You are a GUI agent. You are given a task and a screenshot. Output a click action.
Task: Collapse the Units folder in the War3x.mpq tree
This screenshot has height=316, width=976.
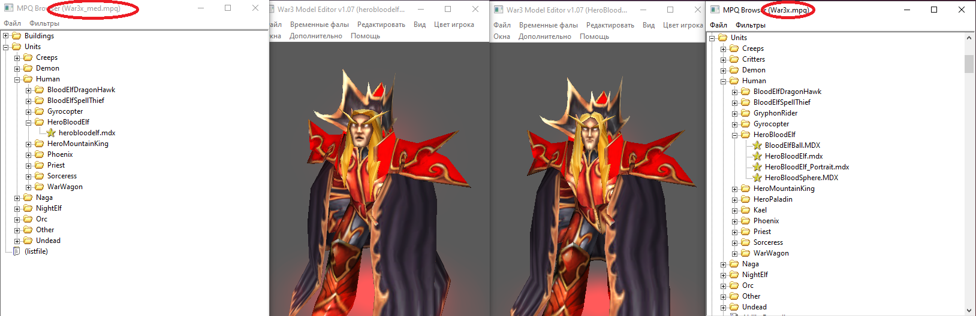point(712,38)
